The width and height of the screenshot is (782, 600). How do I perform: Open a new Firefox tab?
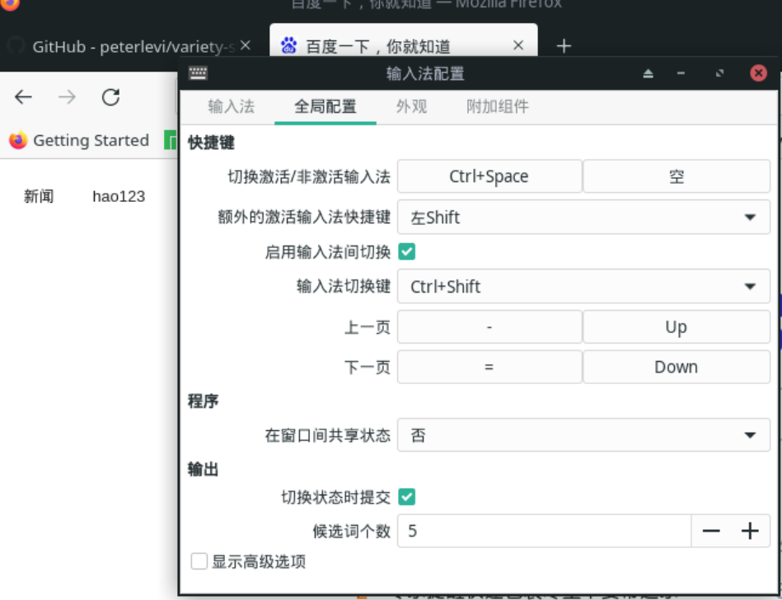564,46
